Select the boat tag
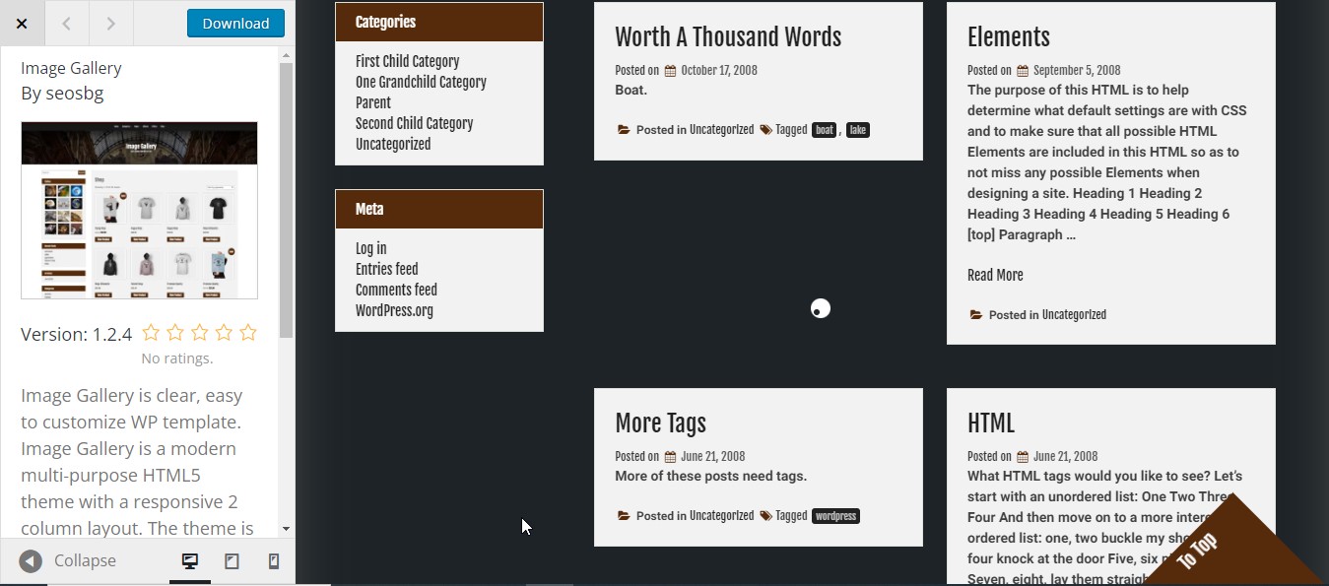This screenshot has height=586, width=1329. 824,130
